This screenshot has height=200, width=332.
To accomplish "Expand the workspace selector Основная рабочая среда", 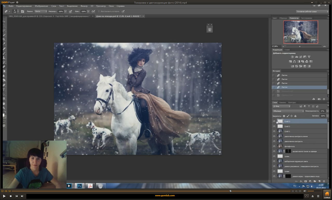I will pyautogui.click(x=312, y=11).
